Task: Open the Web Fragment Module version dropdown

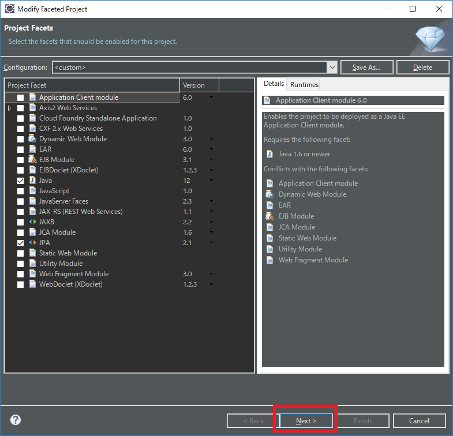Action: [x=211, y=274]
